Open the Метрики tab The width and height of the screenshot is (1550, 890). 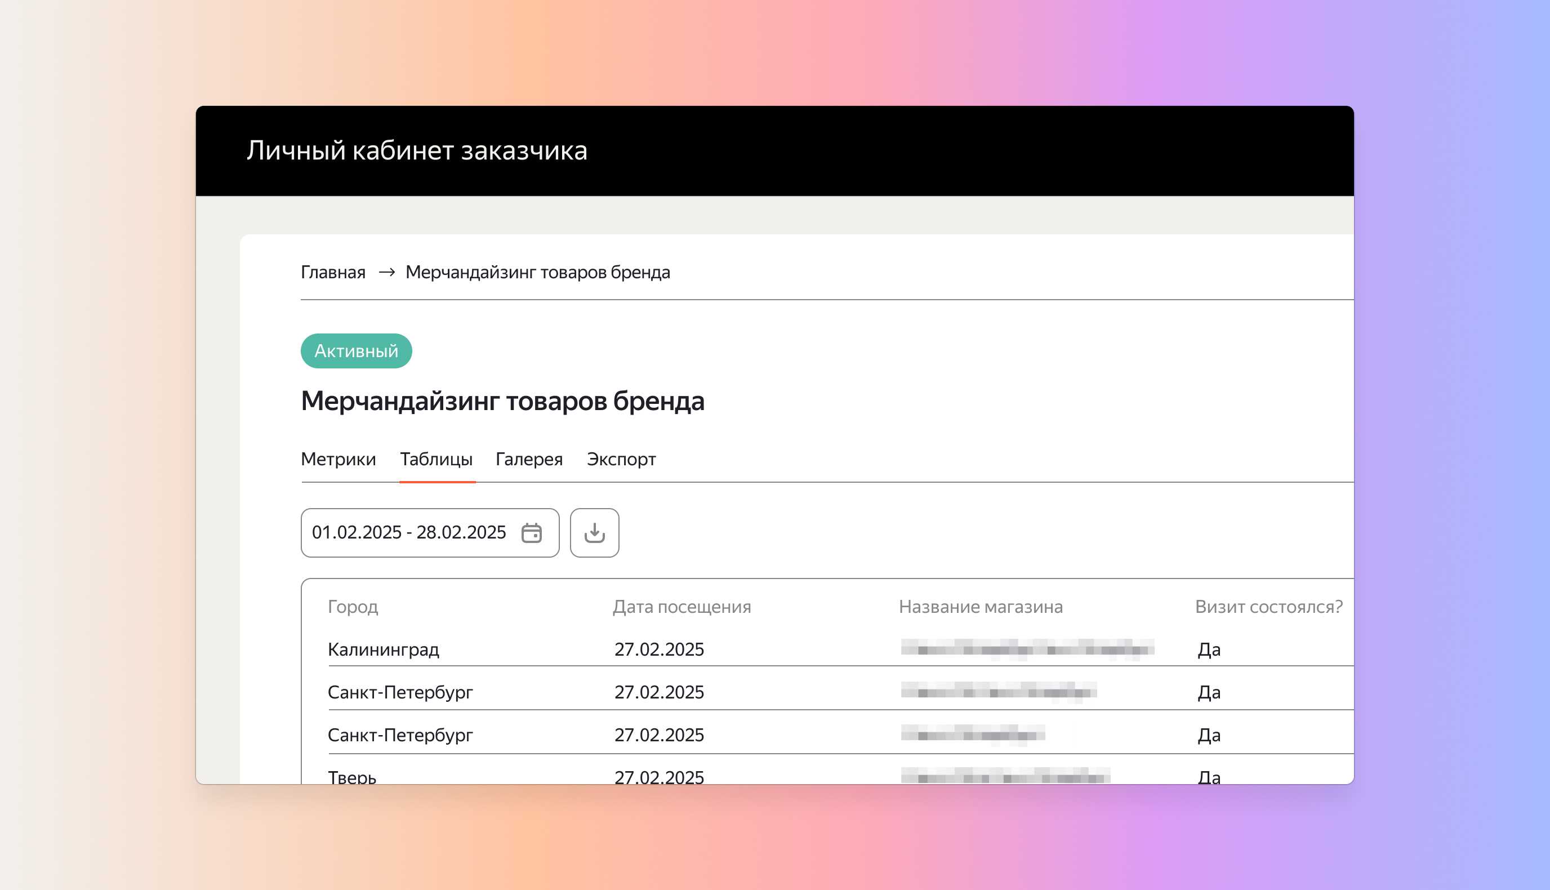(338, 459)
